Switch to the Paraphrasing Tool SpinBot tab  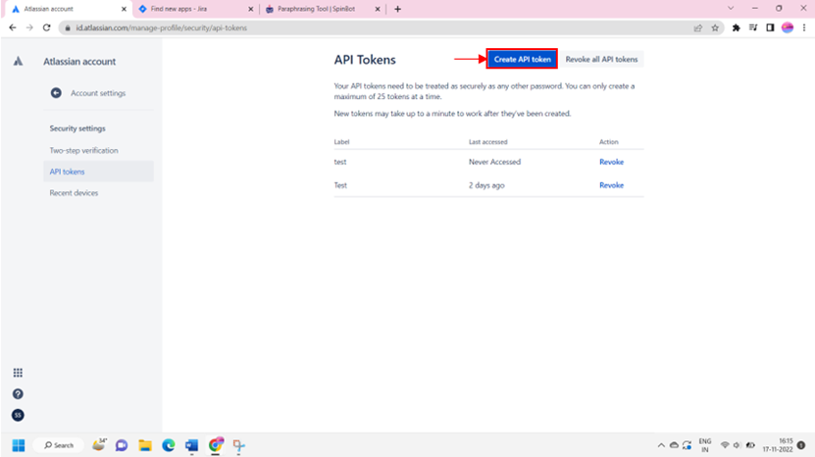tap(323, 10)
